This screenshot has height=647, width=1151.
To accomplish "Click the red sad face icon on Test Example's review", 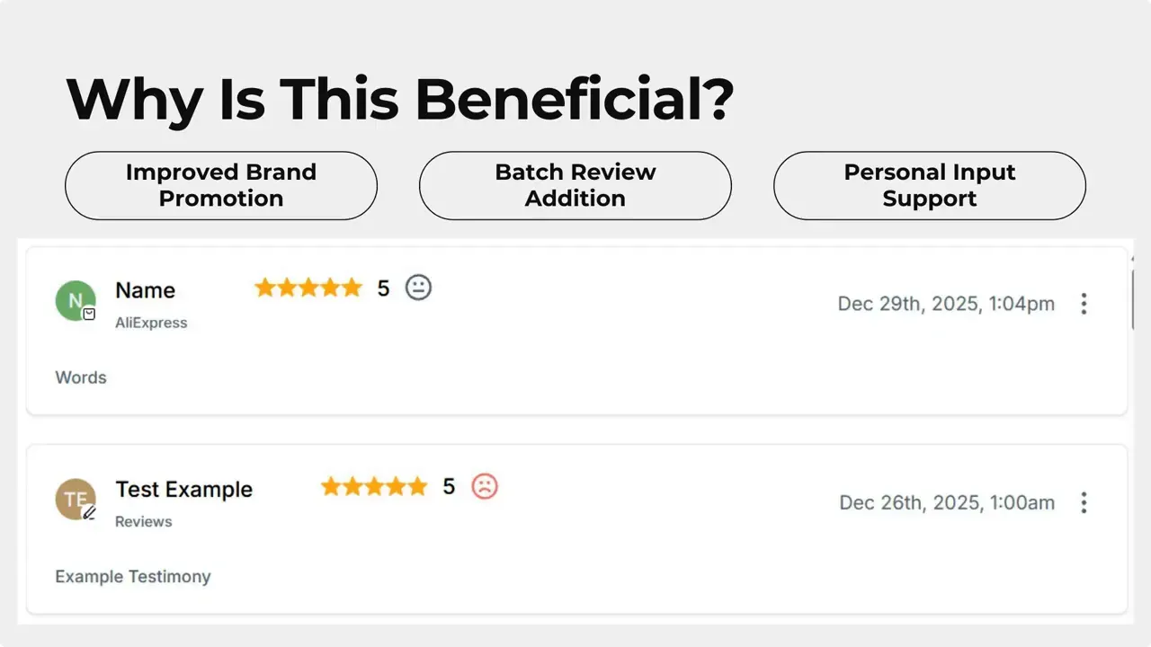I will click(x=484, y=486).
